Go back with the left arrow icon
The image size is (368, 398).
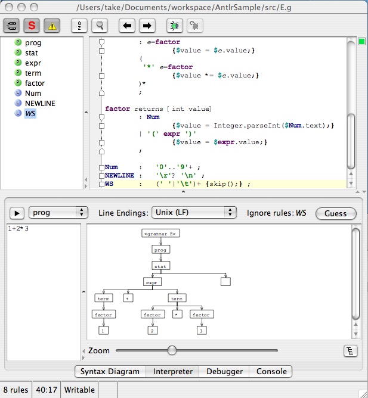tap(127, 26)
